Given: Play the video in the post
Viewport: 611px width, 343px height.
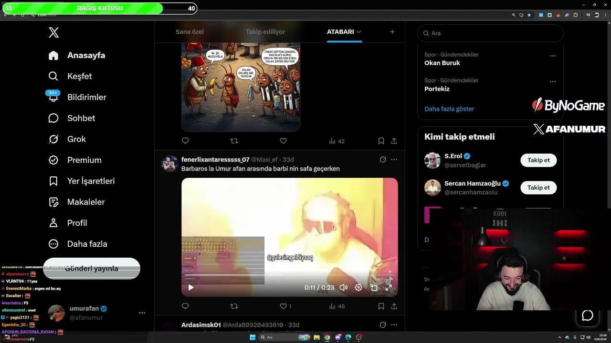Looking at the screenshot, I should (190, 287).
